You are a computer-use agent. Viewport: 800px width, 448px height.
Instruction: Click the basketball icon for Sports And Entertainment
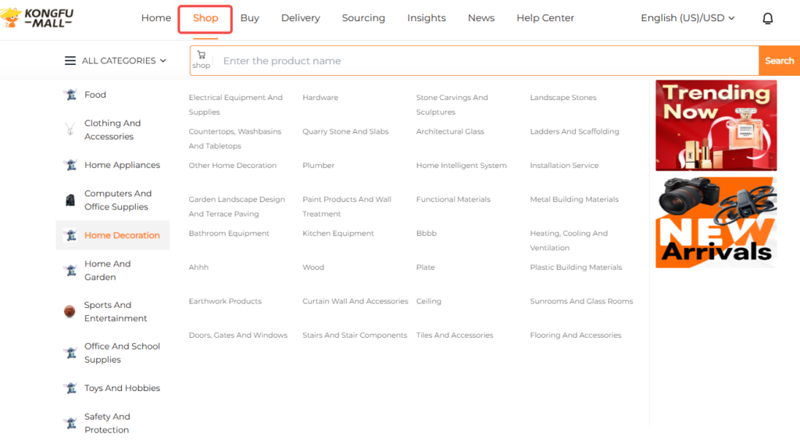tap(70, 312)
